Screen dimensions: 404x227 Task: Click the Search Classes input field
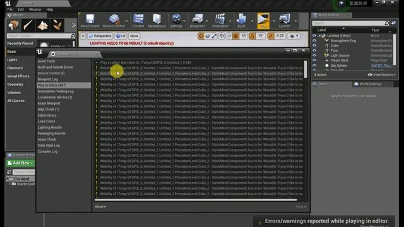[x=39, y=36]
